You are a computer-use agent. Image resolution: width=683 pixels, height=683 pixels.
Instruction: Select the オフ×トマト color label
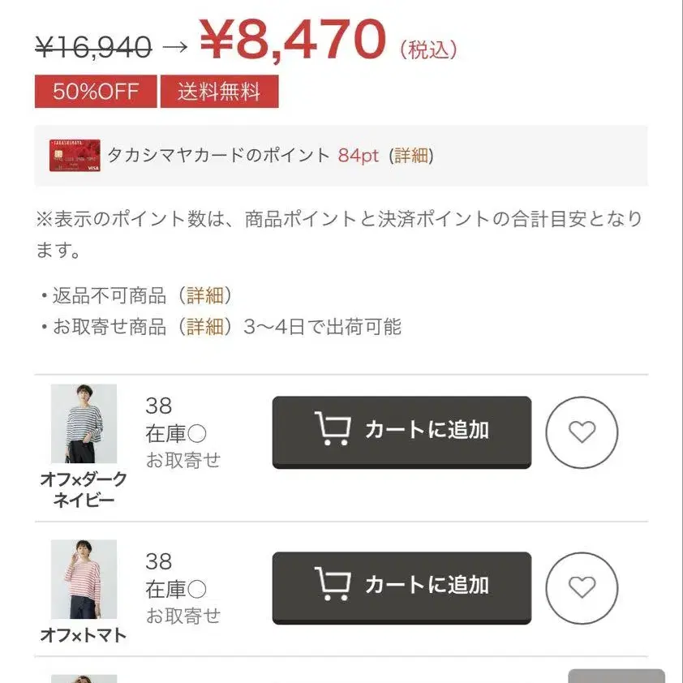click(84, 635)
